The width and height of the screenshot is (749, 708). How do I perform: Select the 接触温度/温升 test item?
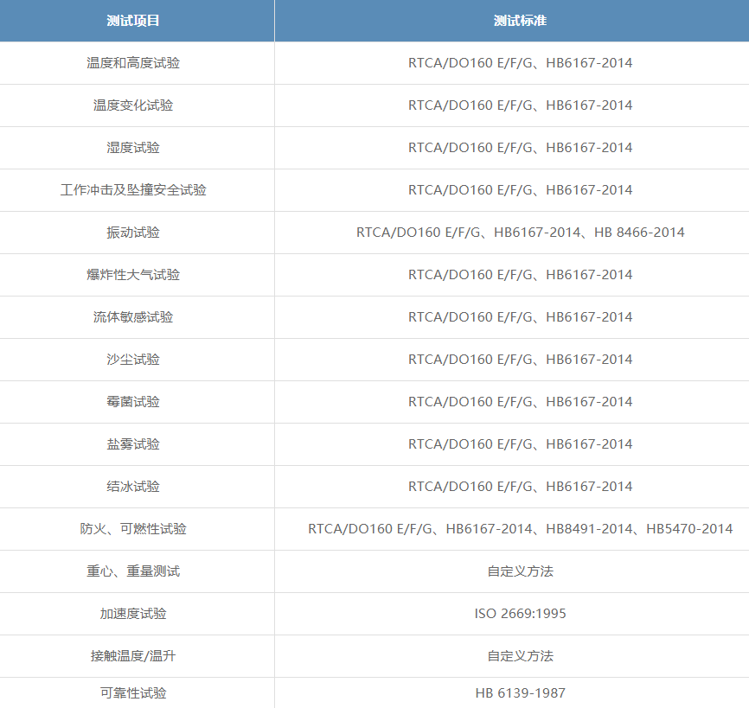click(x=133, y=656)
